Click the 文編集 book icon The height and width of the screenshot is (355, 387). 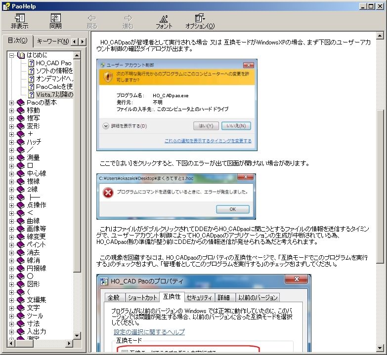click(20, 300)
